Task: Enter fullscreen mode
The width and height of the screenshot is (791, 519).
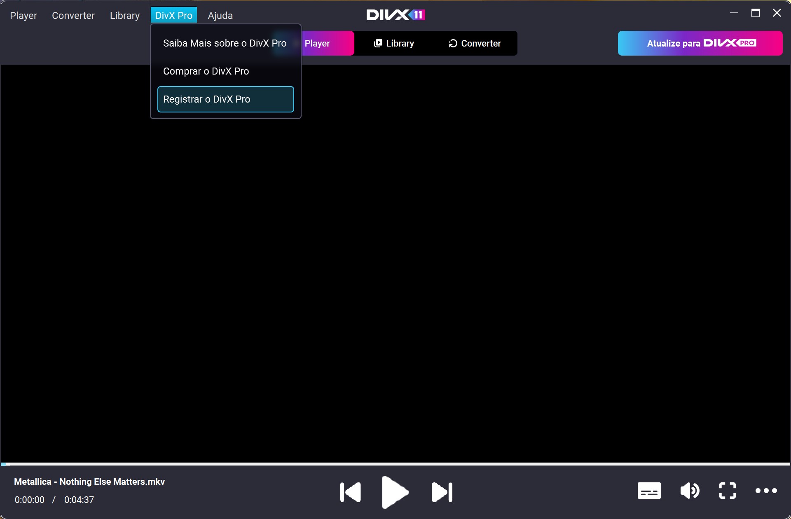Action: pos(728,491)
